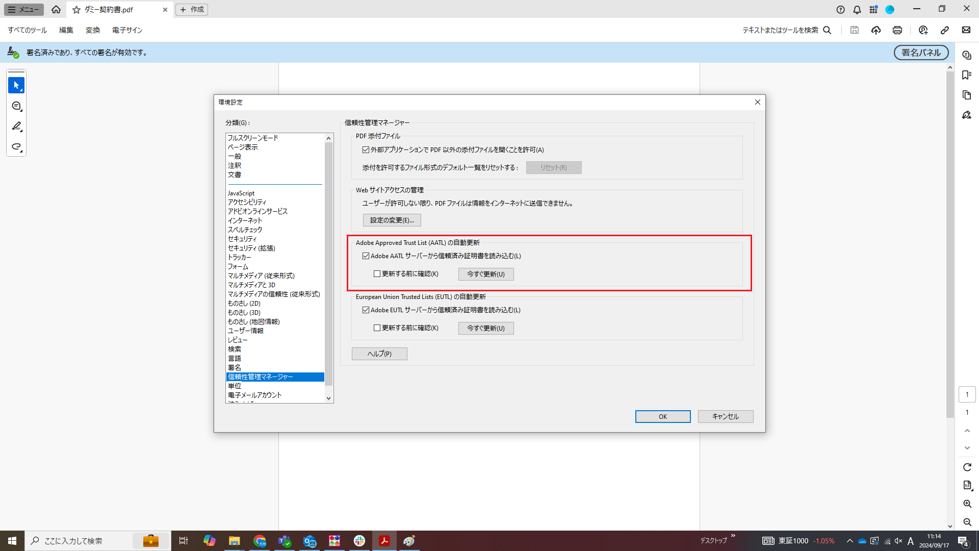
Task: Toggle Adobe EUTL server certificate loading checkbox
Action: 366,310
